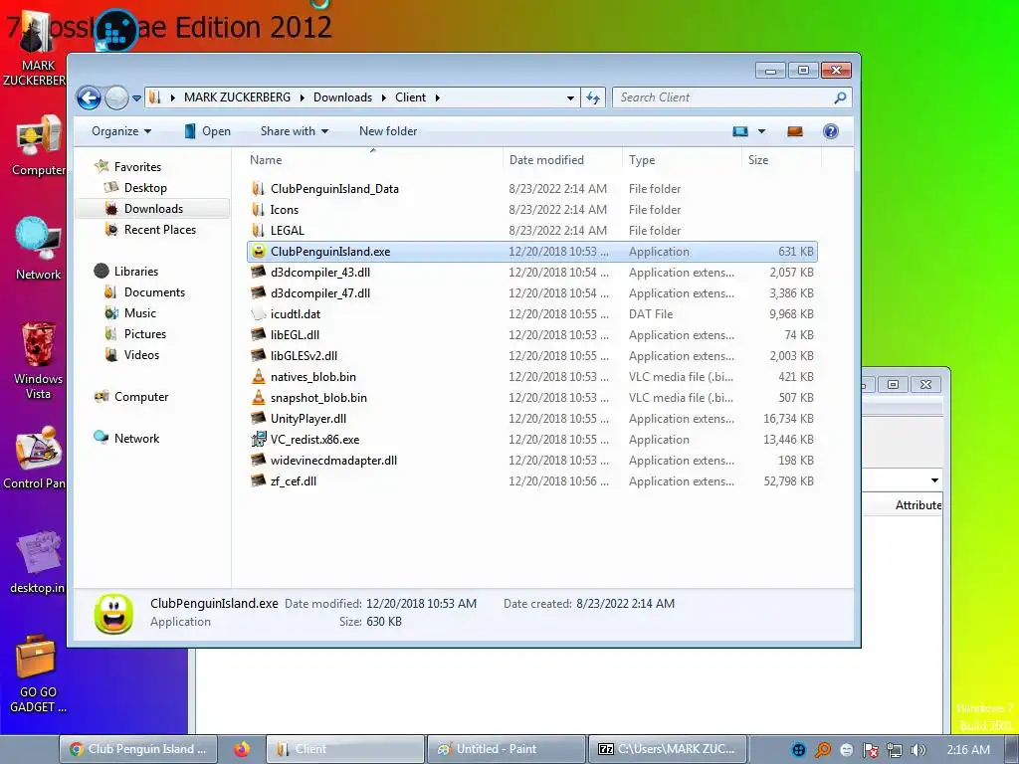Open the view options dropdown arrow
The image size is (1019, 764).
click(x=761, y=131)
